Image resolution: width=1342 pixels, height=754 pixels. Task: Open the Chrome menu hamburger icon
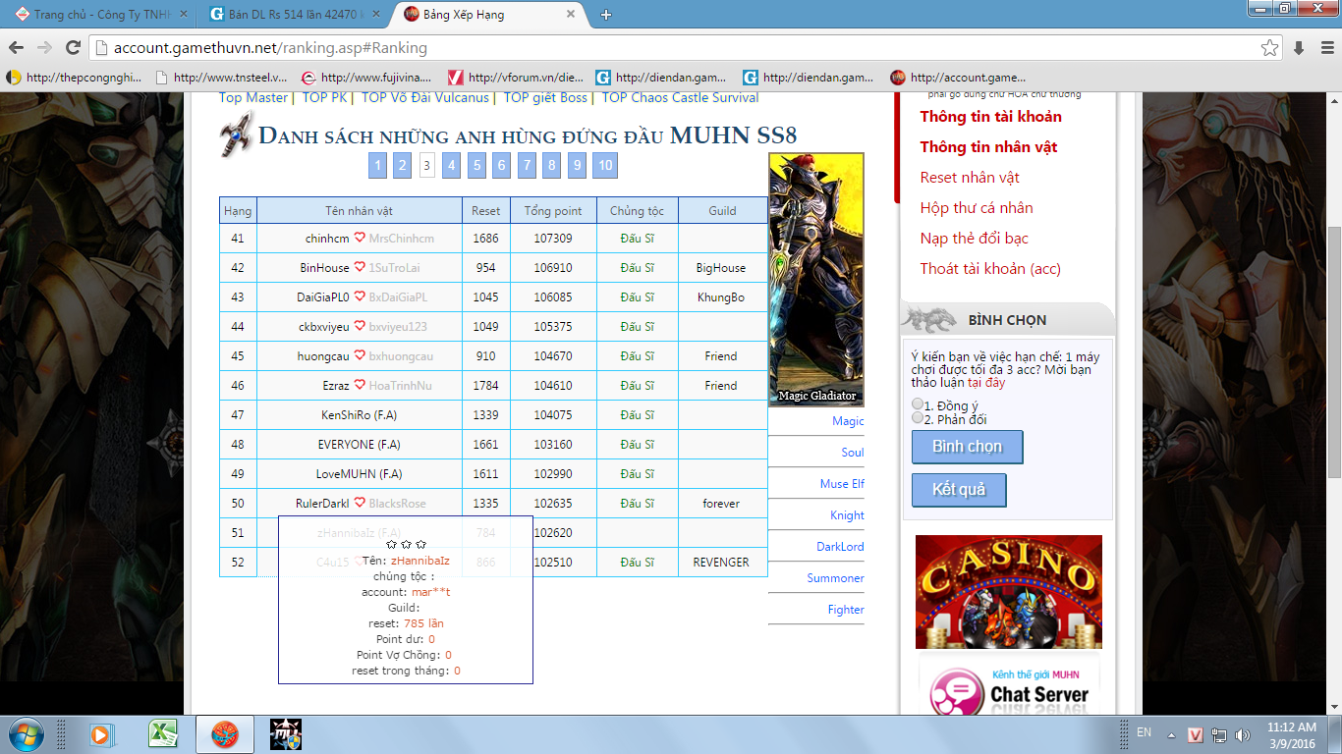pyautogui.click(x=1325, y=47)
